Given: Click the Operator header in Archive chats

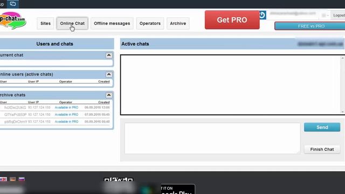Looking at the screenshot, I should click(x=66, y=102).
